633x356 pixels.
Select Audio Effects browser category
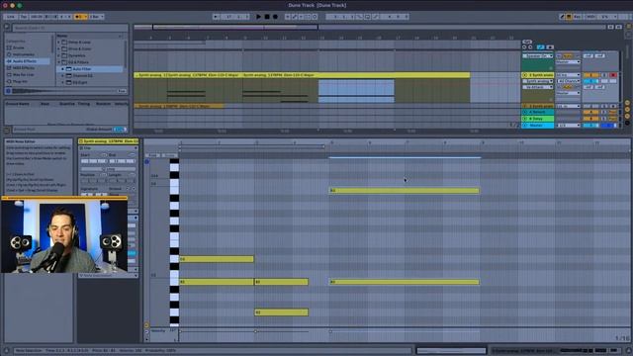pyautogui.click(x=25, y=61)
